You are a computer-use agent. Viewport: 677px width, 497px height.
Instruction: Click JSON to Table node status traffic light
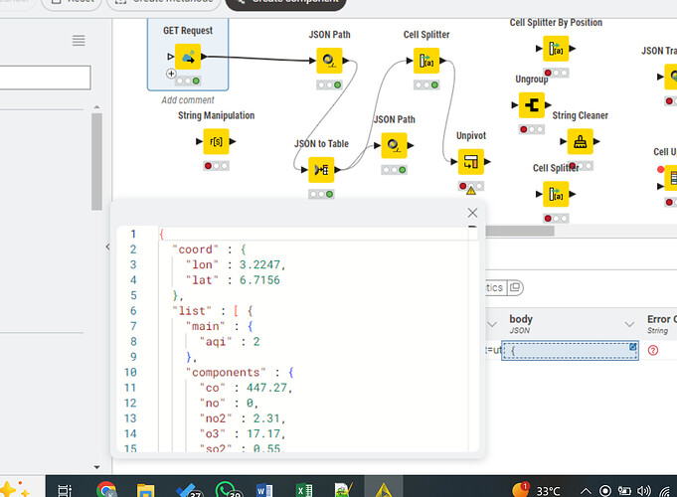pos(321,194)
